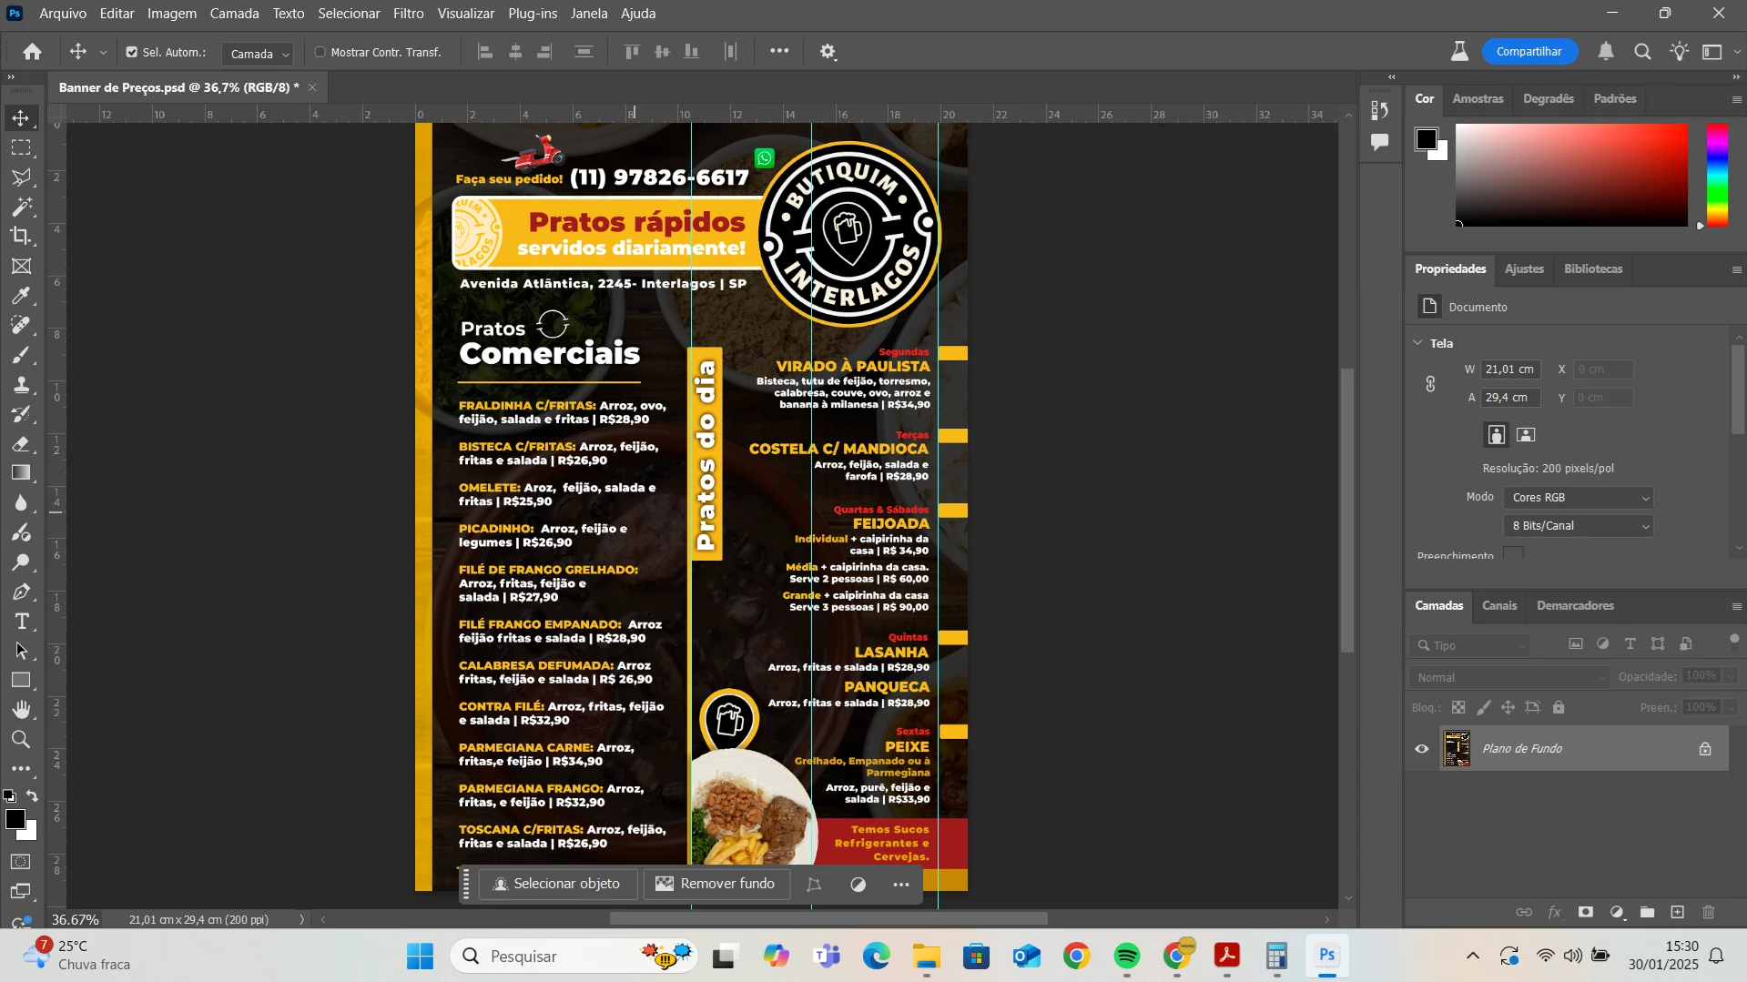Open the Comments panel icon

pyautogui.click(x=1380, y=142)
